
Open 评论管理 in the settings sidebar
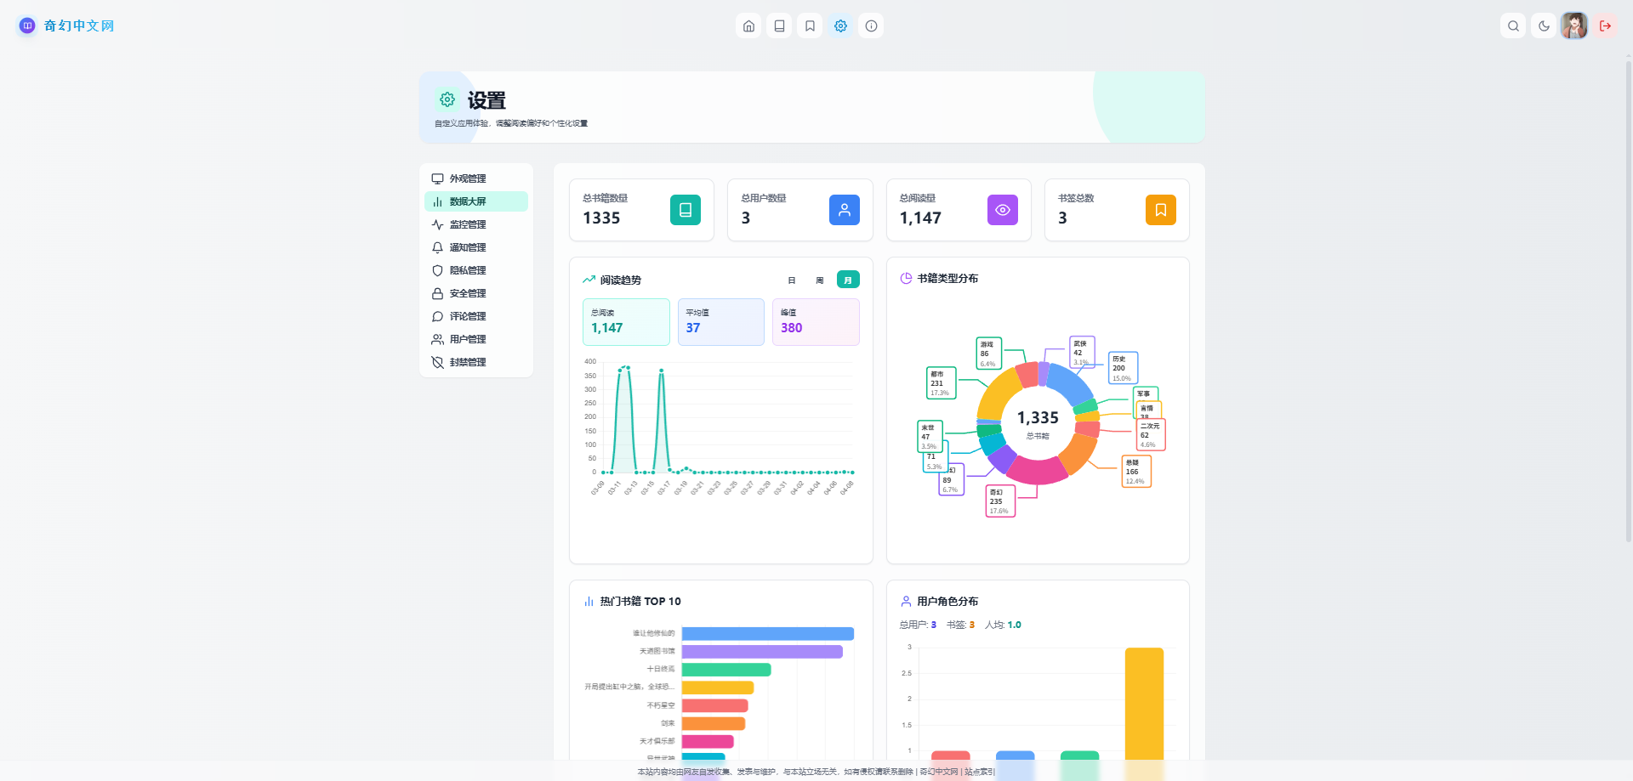pyautogui.click(x=476, y=316)
